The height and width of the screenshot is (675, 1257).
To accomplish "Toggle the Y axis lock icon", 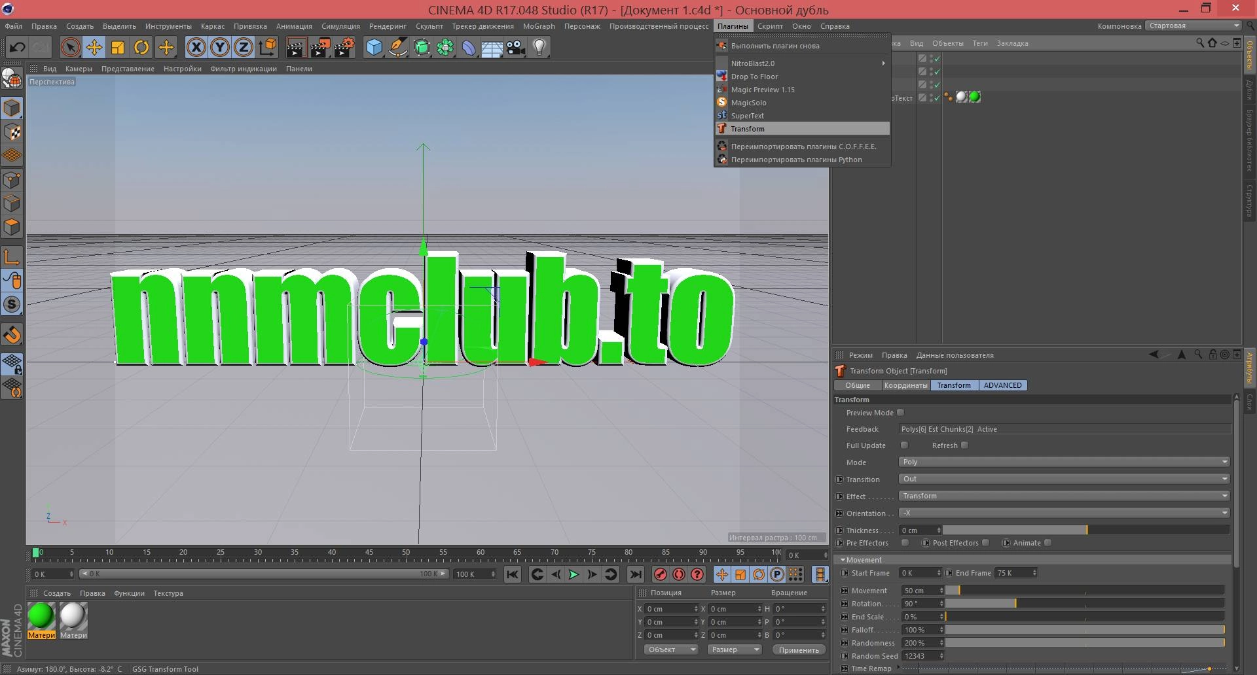I will (220, 47).
